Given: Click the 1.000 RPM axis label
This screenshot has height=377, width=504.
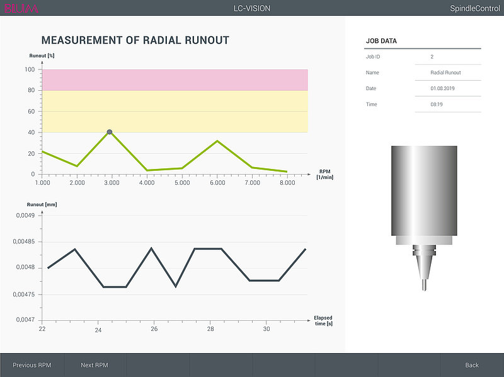Looking at the screenshot, I should [x=42, y=183].
